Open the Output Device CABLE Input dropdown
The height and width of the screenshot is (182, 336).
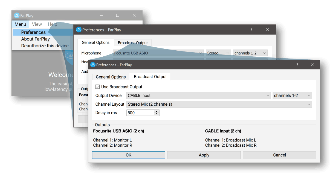click(199, 96)
